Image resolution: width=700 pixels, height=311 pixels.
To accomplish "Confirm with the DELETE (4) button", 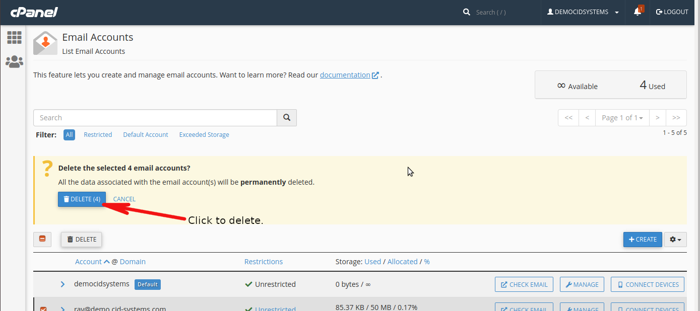I will 82,199.
